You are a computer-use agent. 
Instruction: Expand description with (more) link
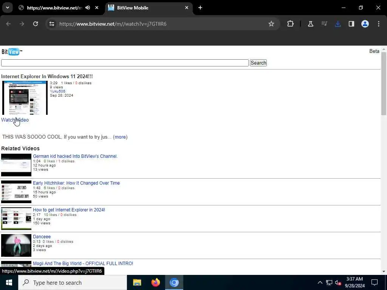(120, 137)
